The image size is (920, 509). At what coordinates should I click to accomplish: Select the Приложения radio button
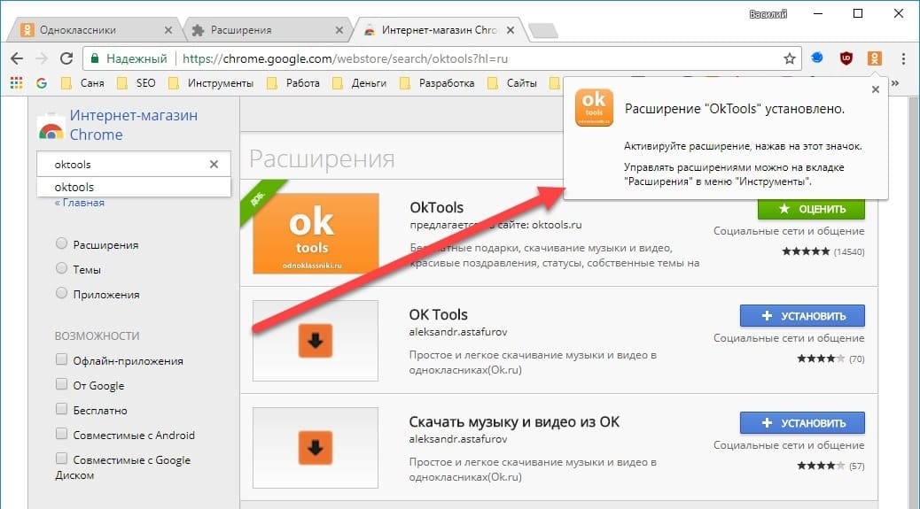pos(61,293)
